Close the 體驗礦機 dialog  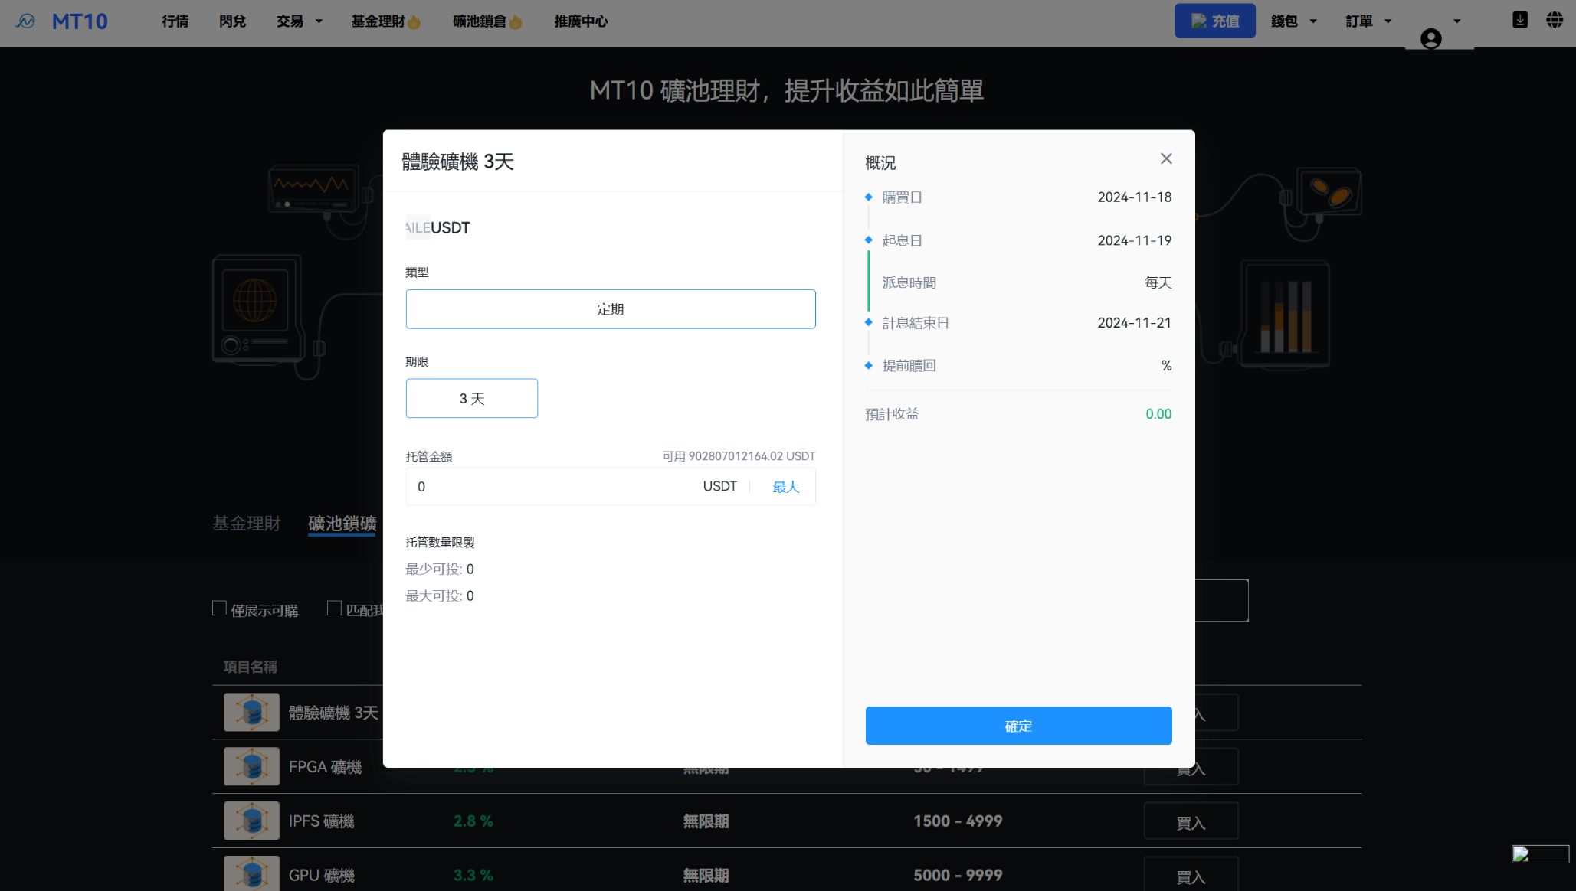[x=1166, y=158]
